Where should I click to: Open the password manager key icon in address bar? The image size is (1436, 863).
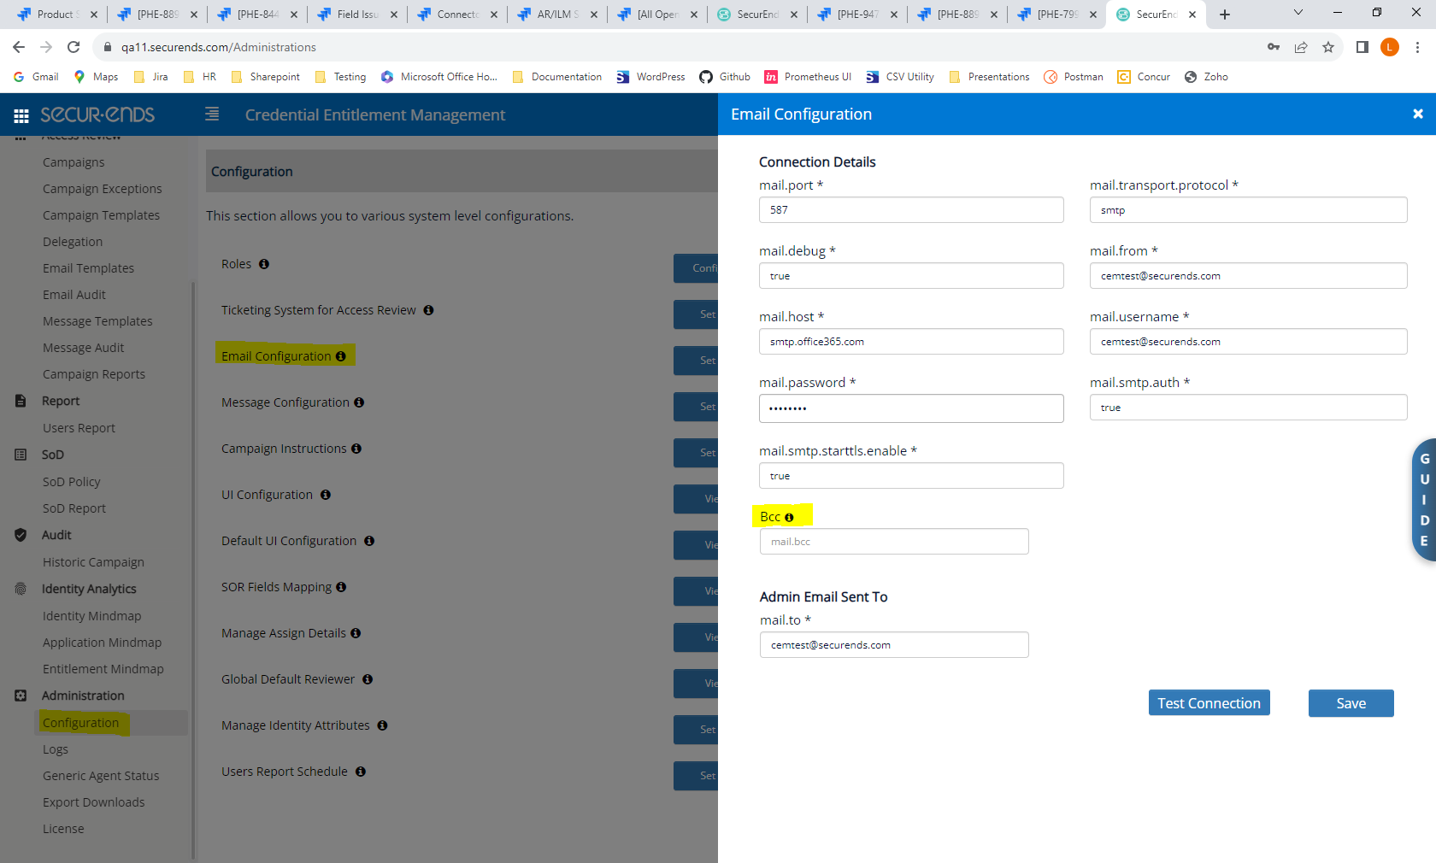pyautogui.click(x=1273, y=47)
